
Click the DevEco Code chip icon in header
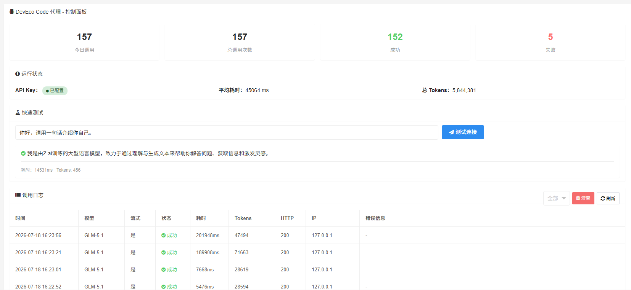(x=12, y=12)
